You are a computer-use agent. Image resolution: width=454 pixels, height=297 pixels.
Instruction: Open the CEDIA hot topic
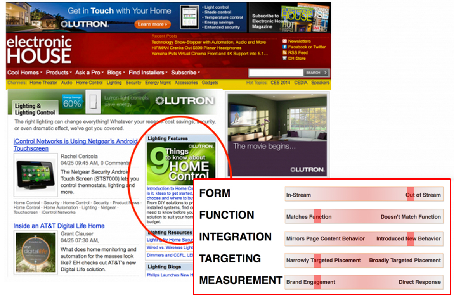pos(301,83)
